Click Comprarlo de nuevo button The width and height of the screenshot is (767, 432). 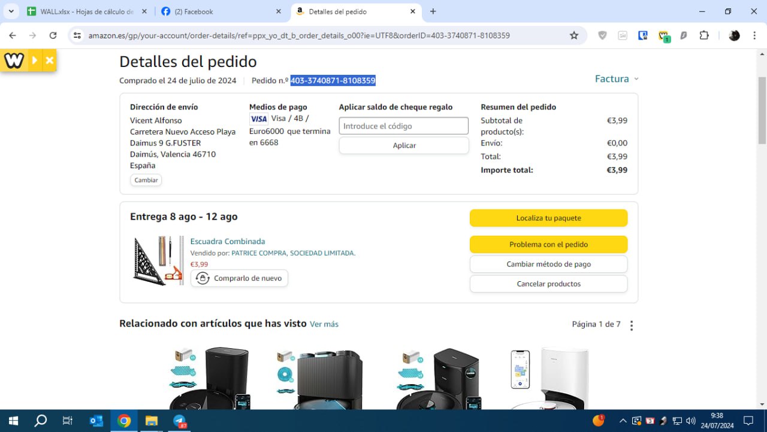tap(239, 278)
